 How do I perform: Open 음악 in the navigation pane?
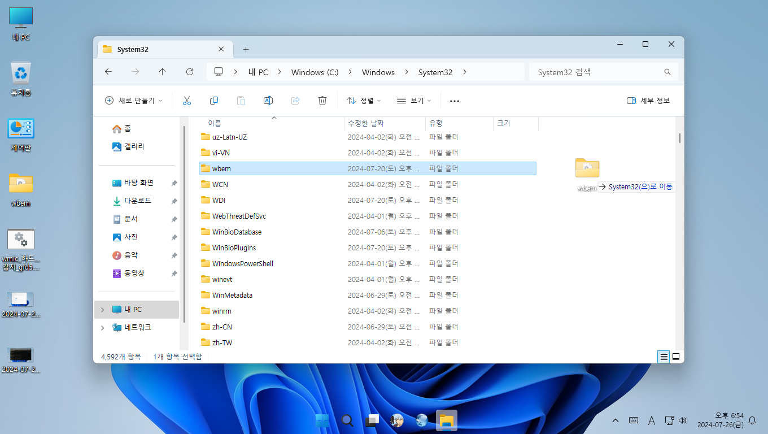tap(124, 255)
